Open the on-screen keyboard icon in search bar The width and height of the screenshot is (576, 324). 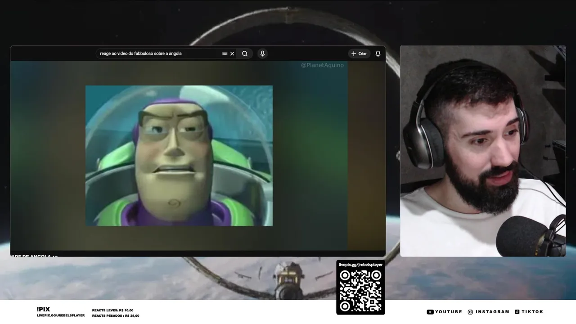[x=225, y=54]
